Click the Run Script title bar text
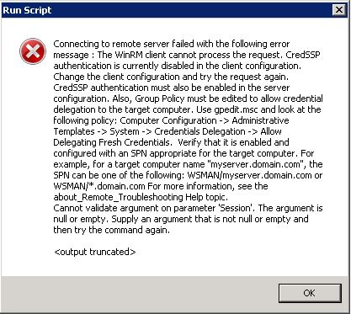 [x=27, y=10]
